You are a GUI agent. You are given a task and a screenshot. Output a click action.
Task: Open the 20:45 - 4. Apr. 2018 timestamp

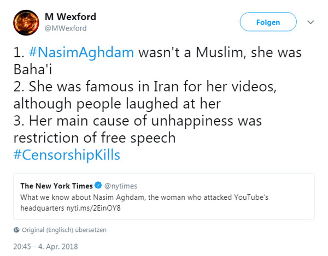click(46, 246)
